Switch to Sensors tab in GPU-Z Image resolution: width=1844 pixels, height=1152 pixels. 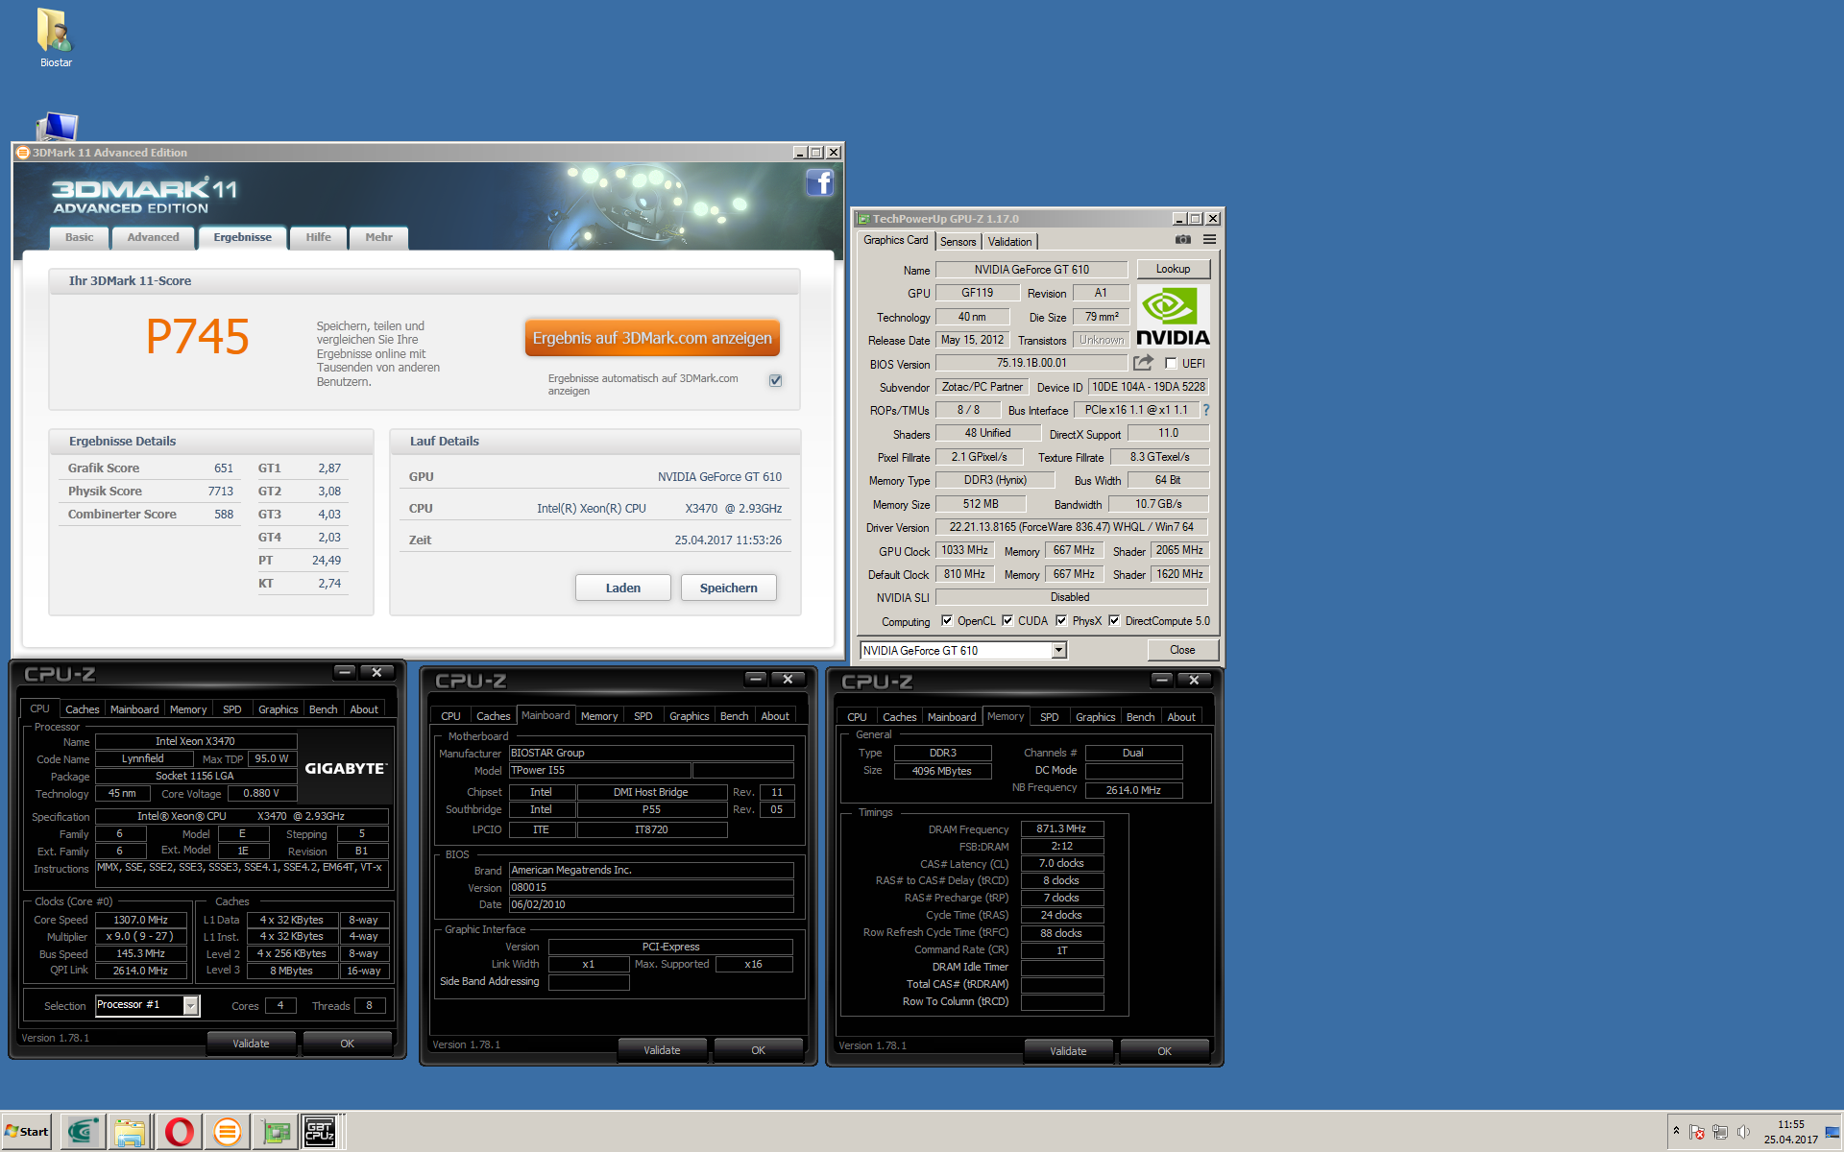(x=958, y=242)
